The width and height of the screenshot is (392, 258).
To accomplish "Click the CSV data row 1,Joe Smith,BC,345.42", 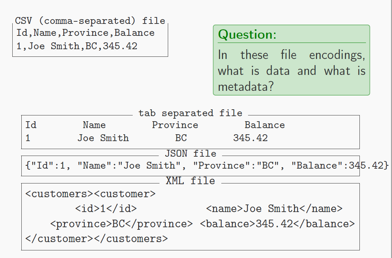I will (77, 46).
